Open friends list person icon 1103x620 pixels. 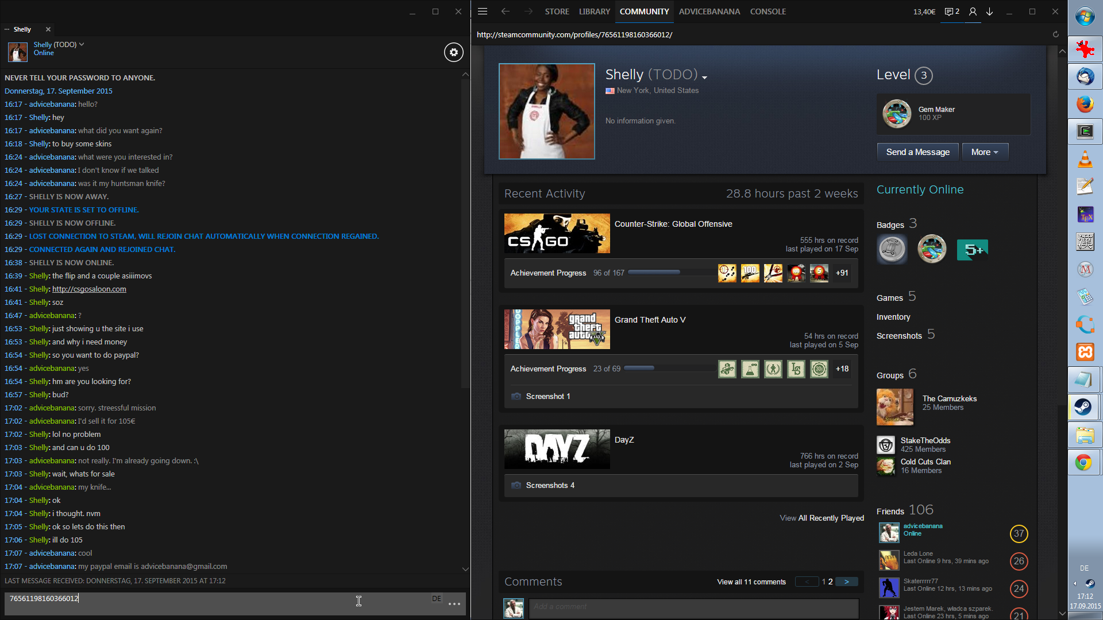[973, 11]
